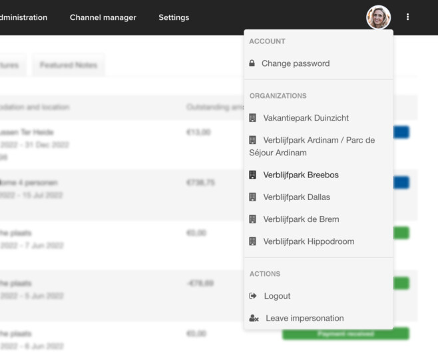Select Leave impersonation action
Screen dimensions: 438x362
point(304,319)
